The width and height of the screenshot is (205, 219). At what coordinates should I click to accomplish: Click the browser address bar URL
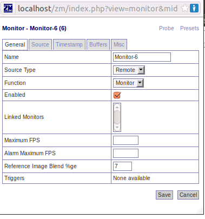click(98, 9)
